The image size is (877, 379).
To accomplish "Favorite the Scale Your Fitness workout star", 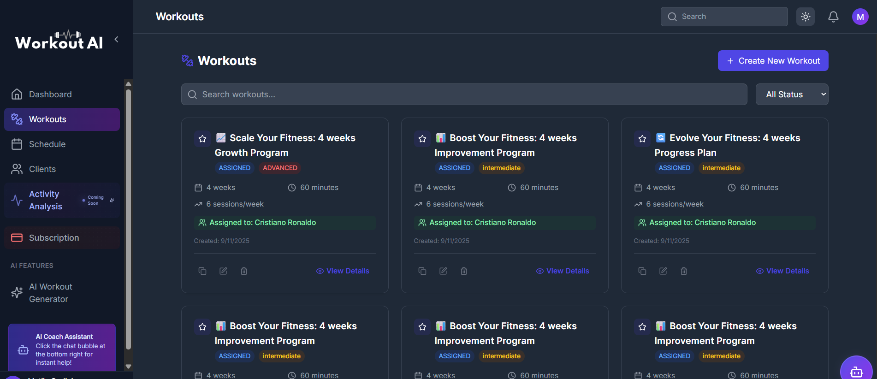I will click(202, 139).
